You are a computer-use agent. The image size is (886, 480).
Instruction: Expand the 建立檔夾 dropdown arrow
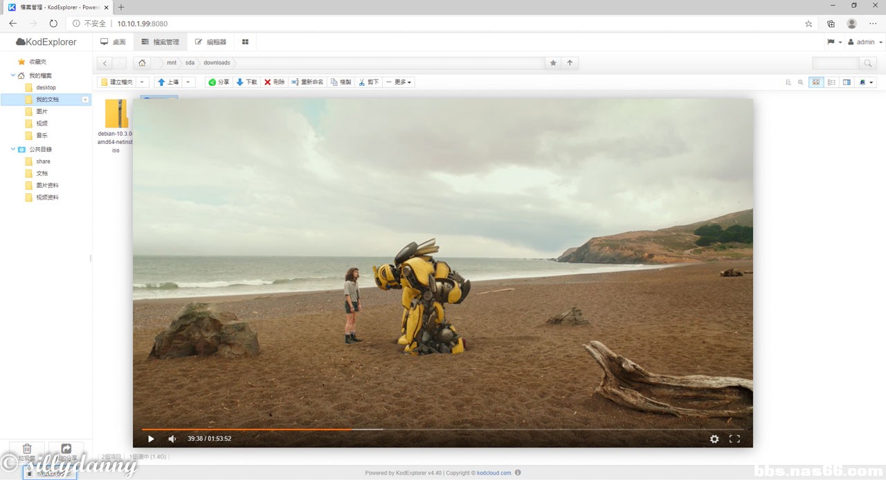[142, 82]
